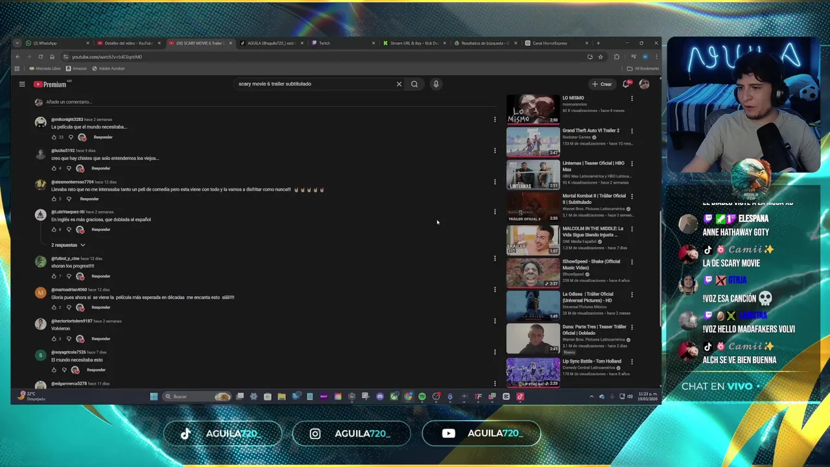Screen dimensions: 830x467
Task: Open the YouTube account avatar menu
Action: pos(644,84)
